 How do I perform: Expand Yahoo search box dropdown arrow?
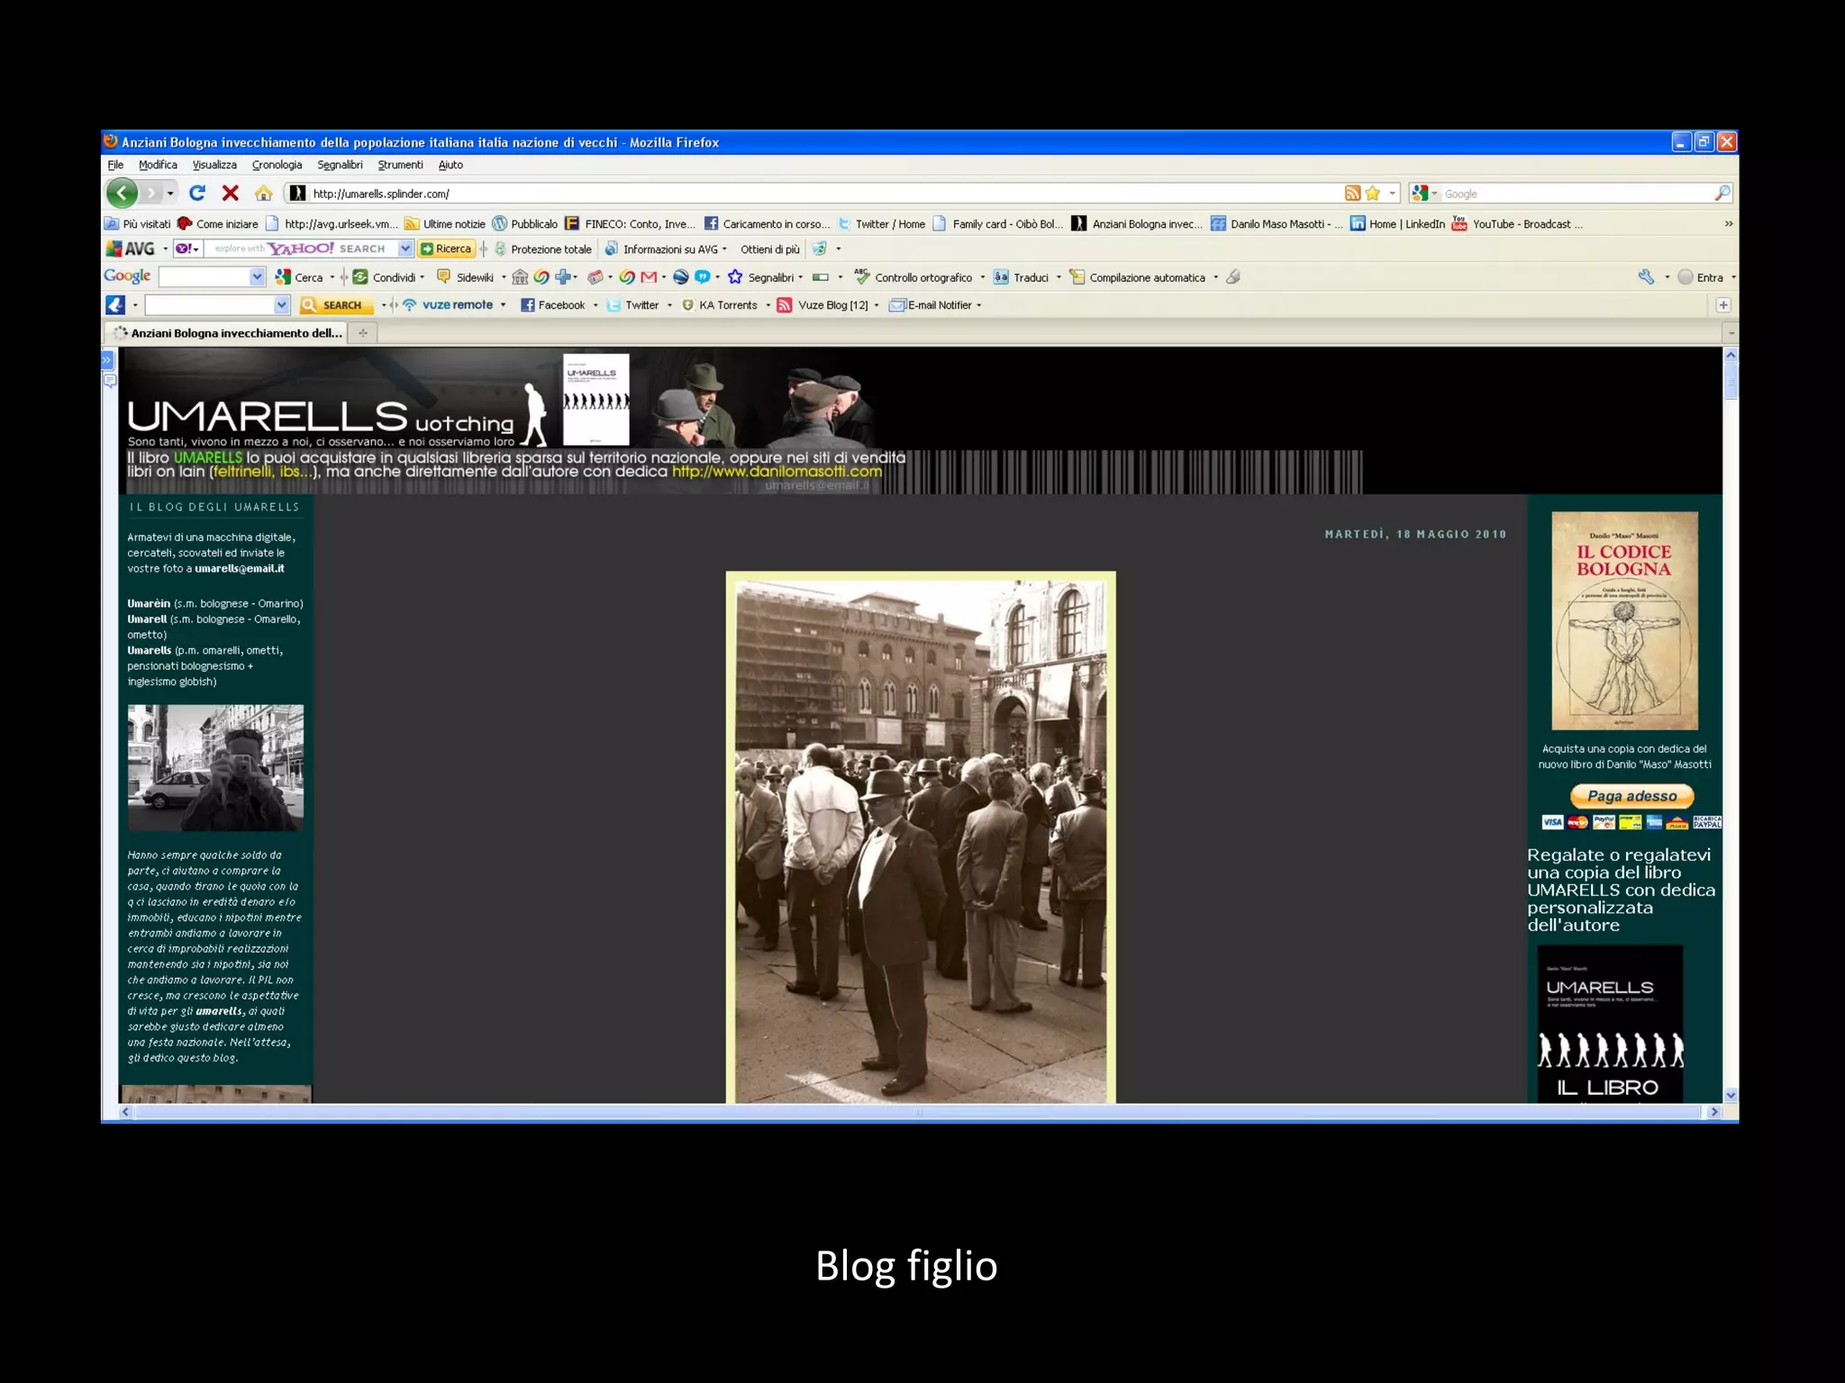[x=405, y=249]
